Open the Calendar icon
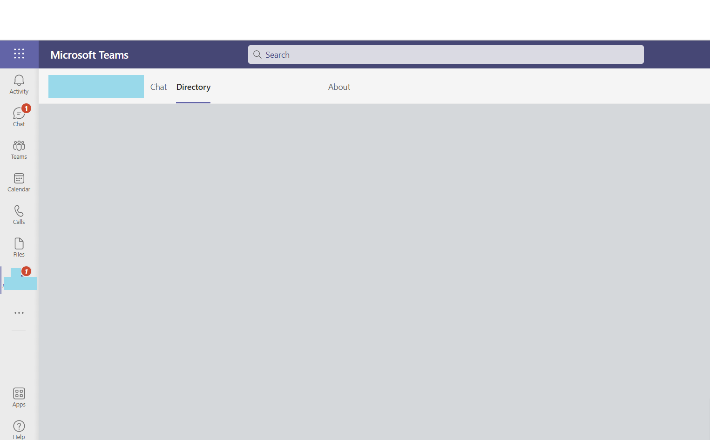The height and width of the screenshot is (440, 710). [x=19, y=182]
